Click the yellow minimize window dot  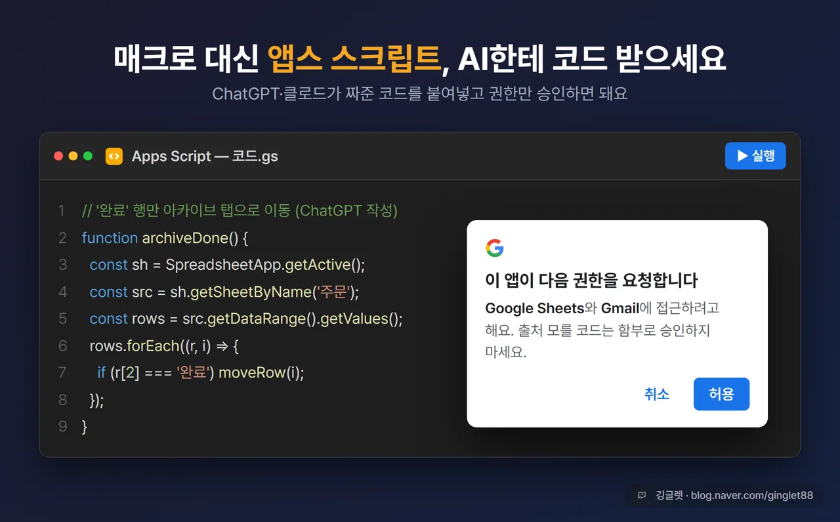click(x=73, y=156)
